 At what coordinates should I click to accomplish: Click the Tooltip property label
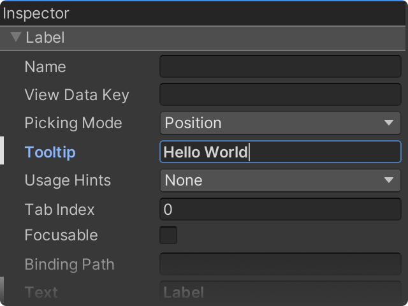[x=50, y=152]
